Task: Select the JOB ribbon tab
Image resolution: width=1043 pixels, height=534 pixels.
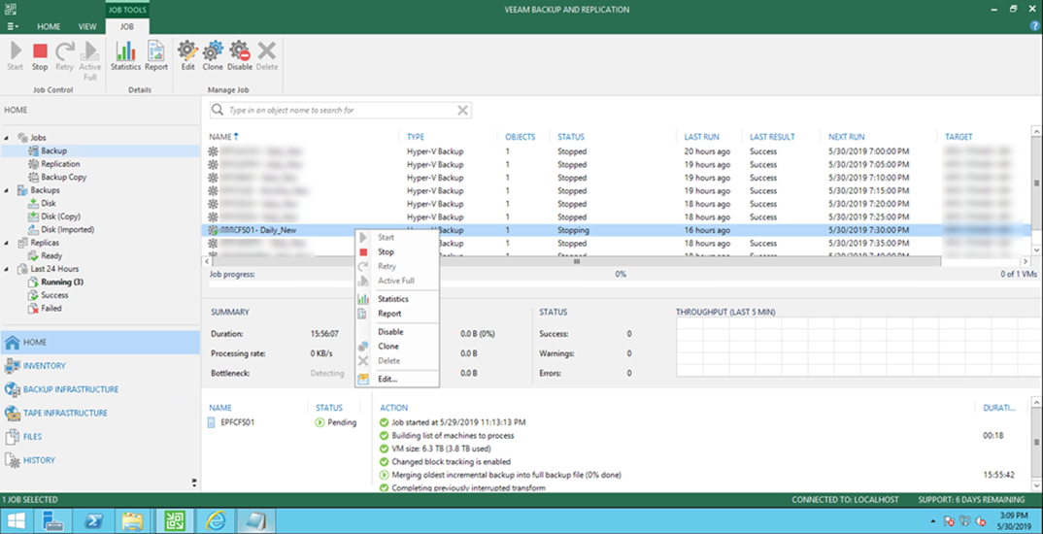Action: click(x=127, y=26)
